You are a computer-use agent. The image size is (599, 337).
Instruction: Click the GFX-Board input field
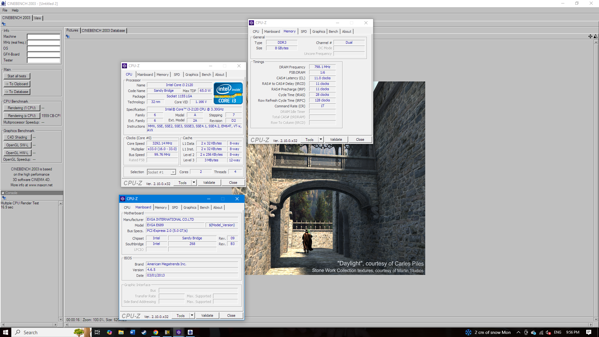(43, 54)
